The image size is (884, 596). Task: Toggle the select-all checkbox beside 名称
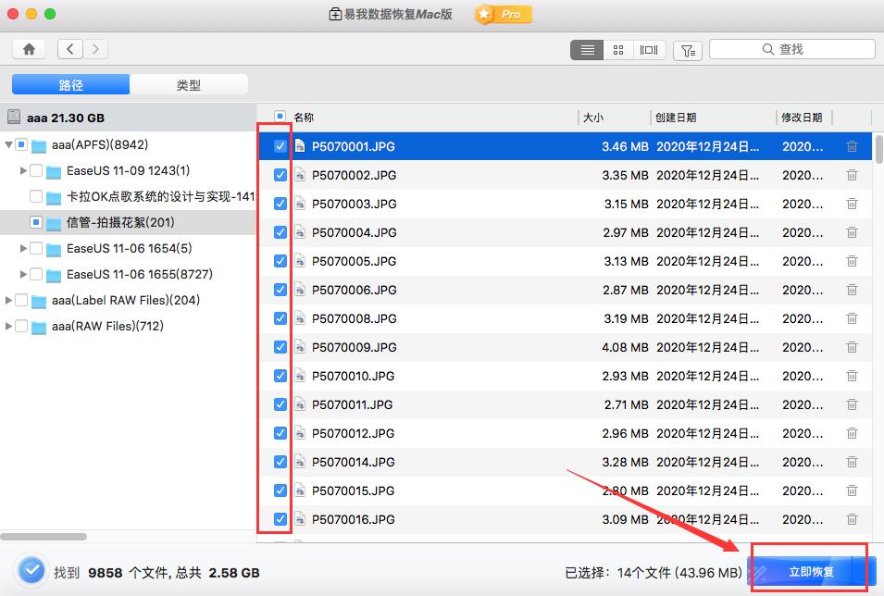(x=280, y=117)
